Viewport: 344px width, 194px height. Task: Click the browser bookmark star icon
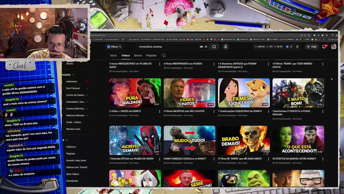pos(308,35)
